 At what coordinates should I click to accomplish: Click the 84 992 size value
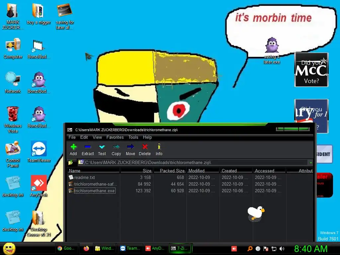pyautogui.click(x=144, y=184)
